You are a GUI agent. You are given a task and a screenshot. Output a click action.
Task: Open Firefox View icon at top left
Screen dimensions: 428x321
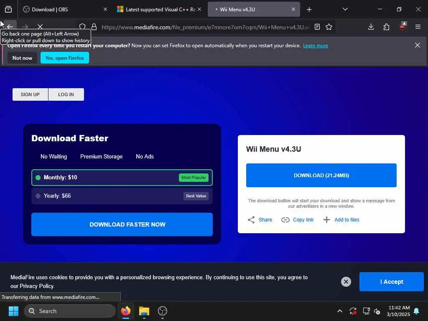click(x=8, y=10)
